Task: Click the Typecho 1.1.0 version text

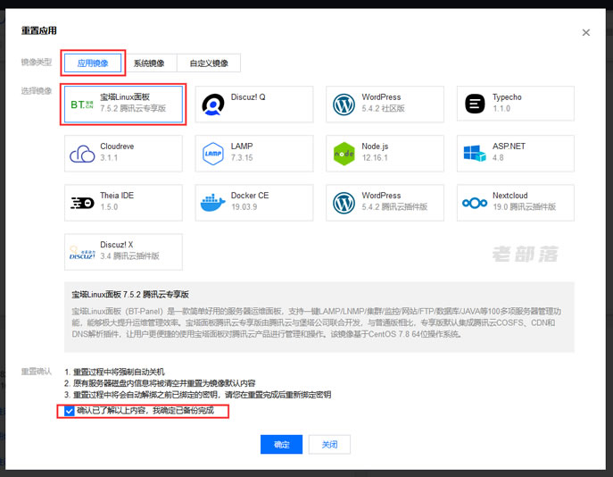Action: (x=501, y=108)
